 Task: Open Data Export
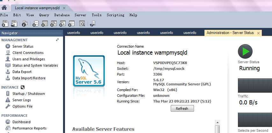pos(22,72)
